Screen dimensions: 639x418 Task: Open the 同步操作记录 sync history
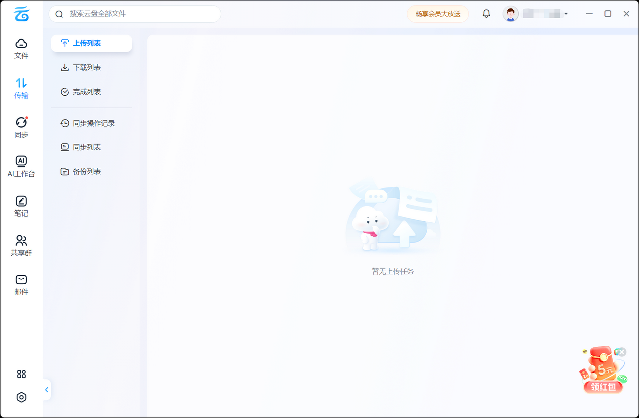click(93, 123)
